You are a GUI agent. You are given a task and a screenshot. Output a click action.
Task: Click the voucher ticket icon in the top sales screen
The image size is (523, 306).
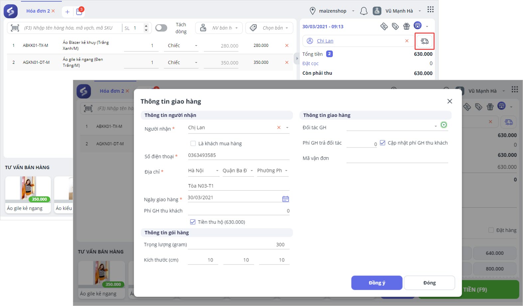pos(384,26)
